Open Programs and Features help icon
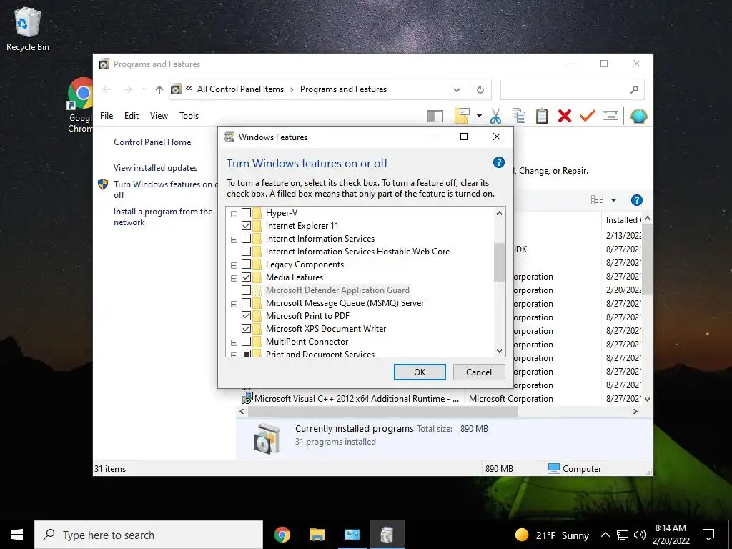The height and width of the screenshot is (549, 732). coord(636,200)
